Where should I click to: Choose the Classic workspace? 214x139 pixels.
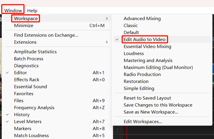(x=131, y=25)
